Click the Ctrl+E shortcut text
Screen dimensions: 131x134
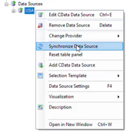point(106,15)
